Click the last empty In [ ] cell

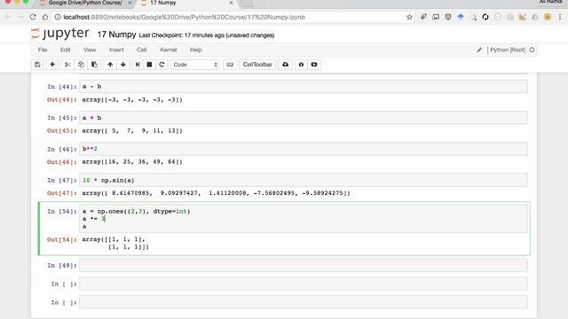point(304,302)
